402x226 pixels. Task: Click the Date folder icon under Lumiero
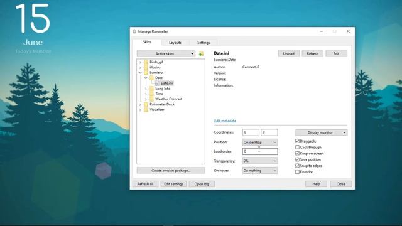(152, 78)
